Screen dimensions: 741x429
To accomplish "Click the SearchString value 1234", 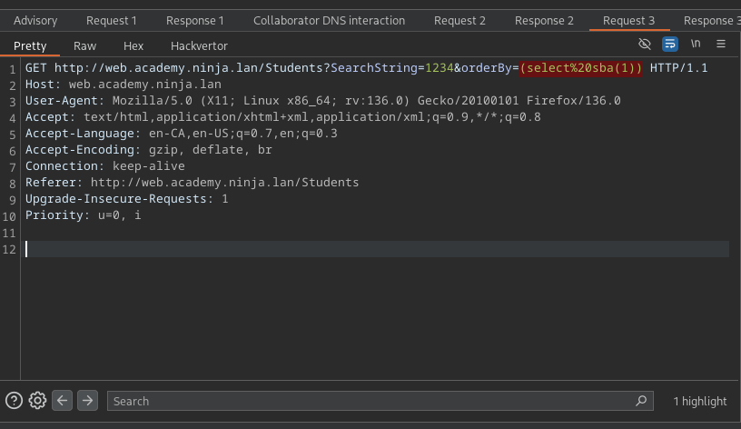I will pyautogui.click(x=439, y=68).
